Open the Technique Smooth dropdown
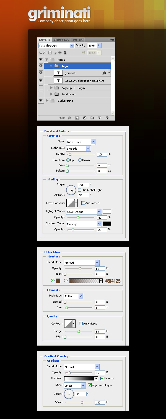This screenshot has width=166, height=419. (x=78, y=149)
